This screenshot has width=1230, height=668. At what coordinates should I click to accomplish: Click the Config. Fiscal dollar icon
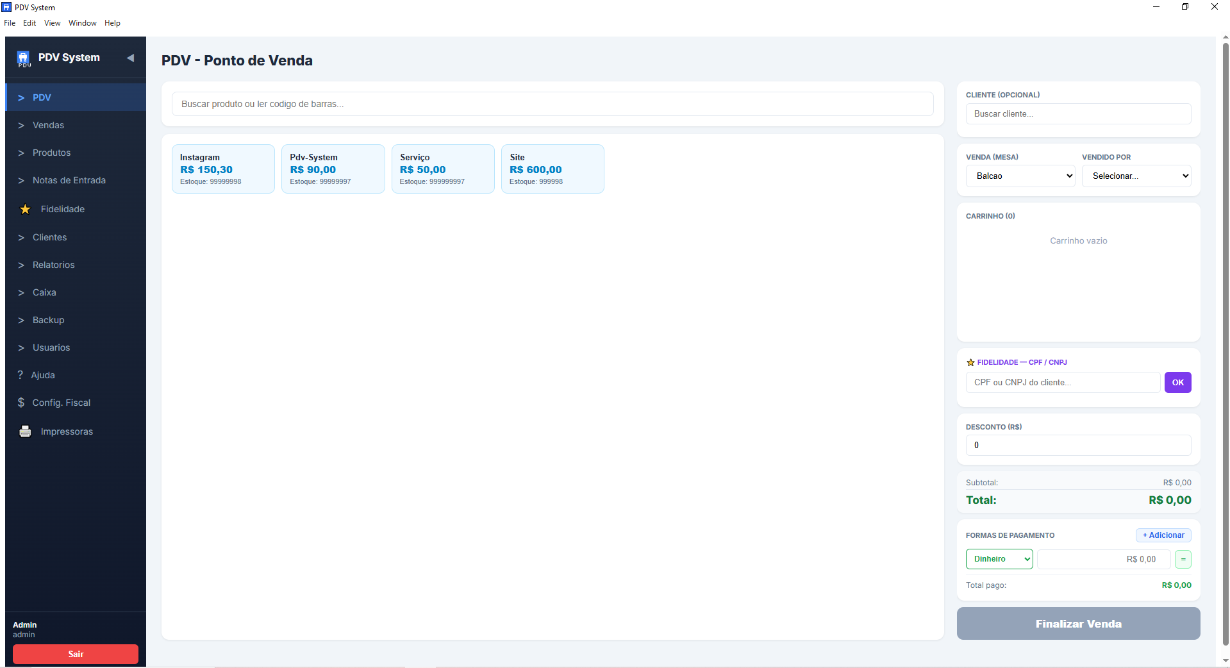(21, 403)
